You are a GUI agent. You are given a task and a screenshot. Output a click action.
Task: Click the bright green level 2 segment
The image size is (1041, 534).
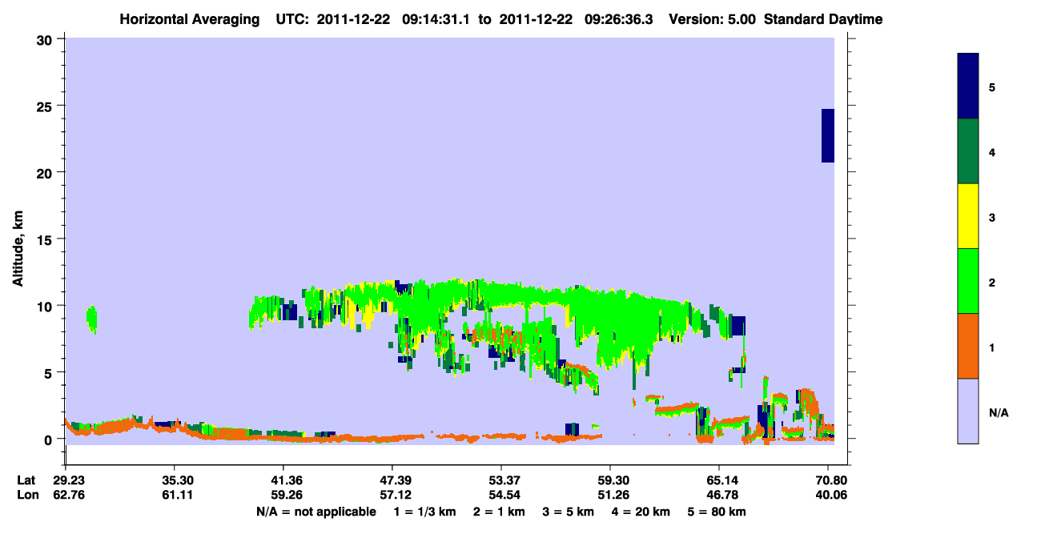click(967, 281)
